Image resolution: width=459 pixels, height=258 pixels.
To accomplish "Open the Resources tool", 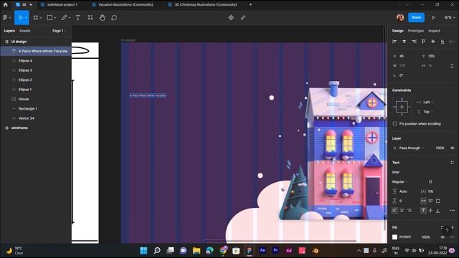I will 90,18.
